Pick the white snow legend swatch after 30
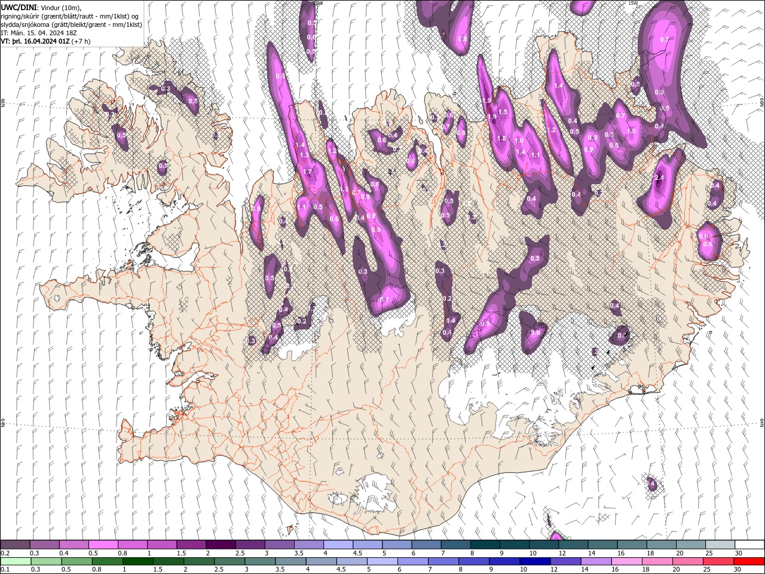This screenshot has height=574, width=765. (x=749, y=544)
